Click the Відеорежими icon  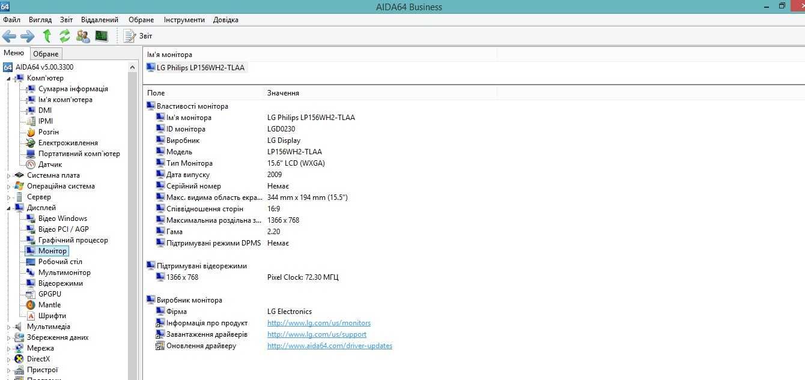[x=31, y=283]
